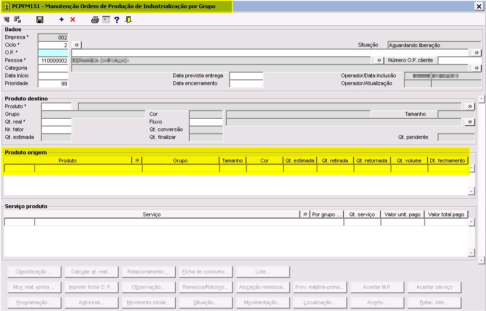Viewport: 486px width, 311px height.
Task: Click the Produto destino code field
Action: pyautogui.click(x=56, y=106)
